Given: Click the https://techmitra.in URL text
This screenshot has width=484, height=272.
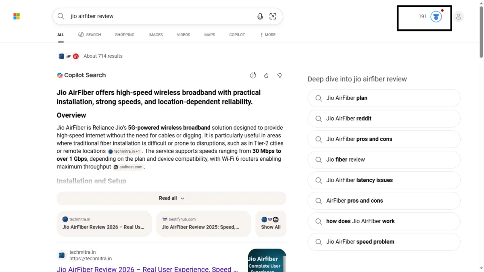Looking at the screenshot, I should click(x=90, y=259).
